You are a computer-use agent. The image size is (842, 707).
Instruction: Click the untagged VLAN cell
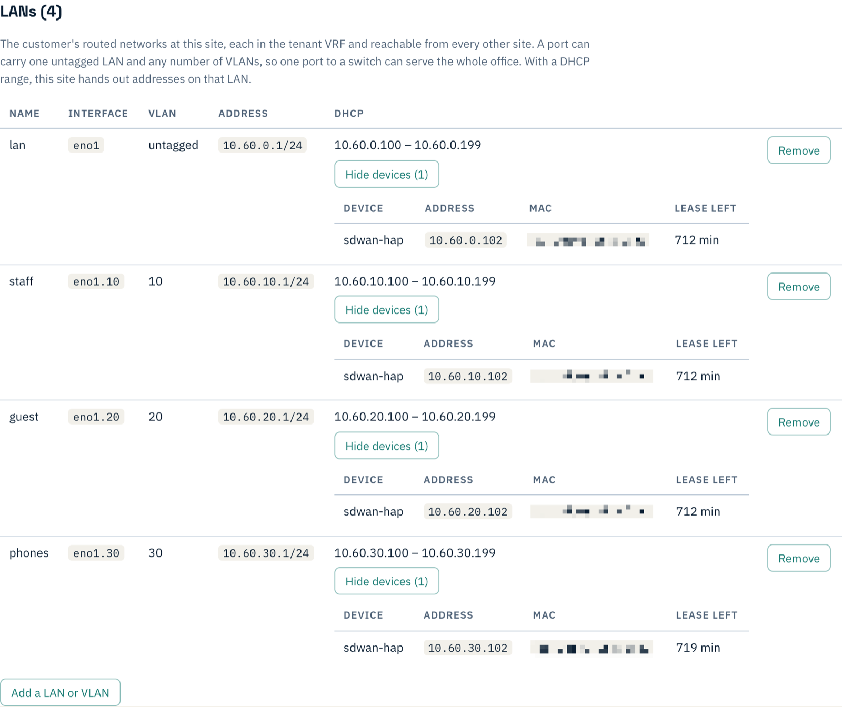(173, 145)
